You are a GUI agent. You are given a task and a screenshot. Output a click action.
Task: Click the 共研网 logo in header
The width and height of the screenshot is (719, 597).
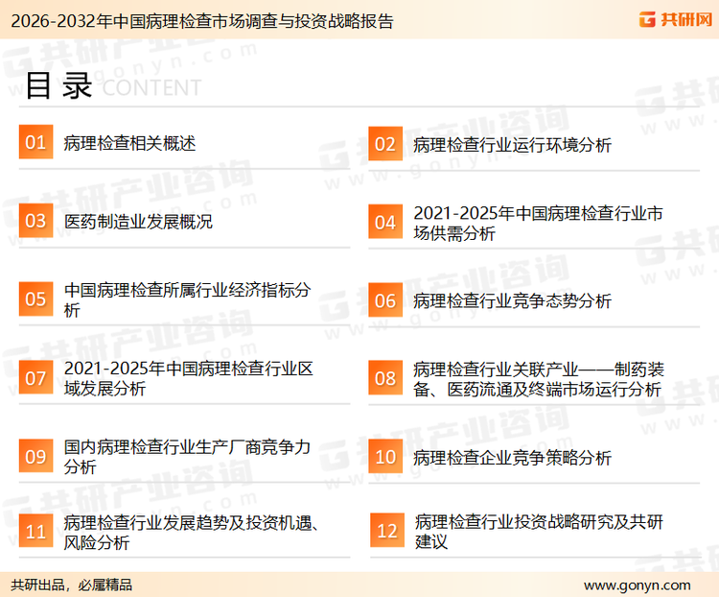pyautogui.click(x=676, y=19)
